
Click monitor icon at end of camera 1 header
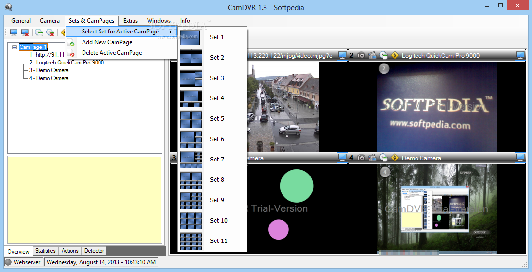tap(342, 56)
